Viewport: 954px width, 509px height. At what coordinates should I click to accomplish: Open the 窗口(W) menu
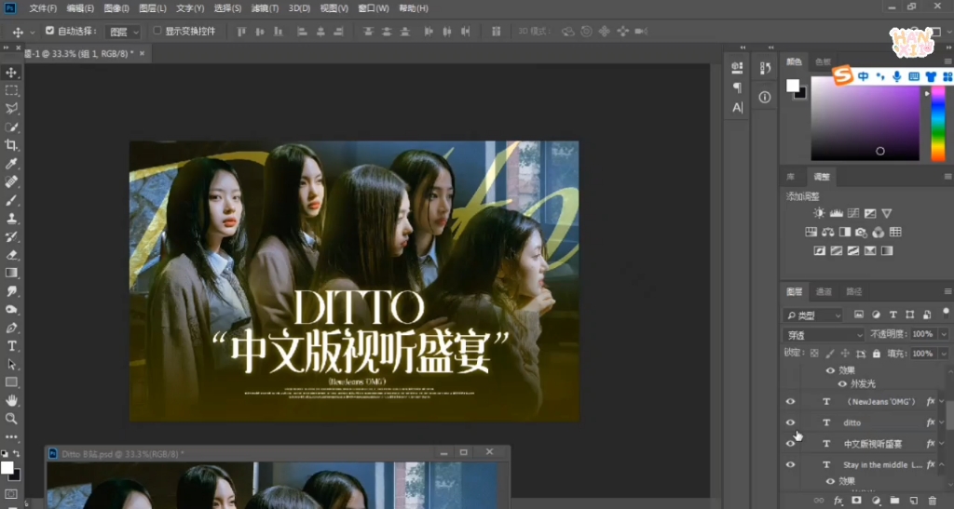[373, 8]
